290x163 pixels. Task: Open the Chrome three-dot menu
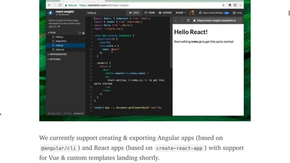tap(240, 5)
